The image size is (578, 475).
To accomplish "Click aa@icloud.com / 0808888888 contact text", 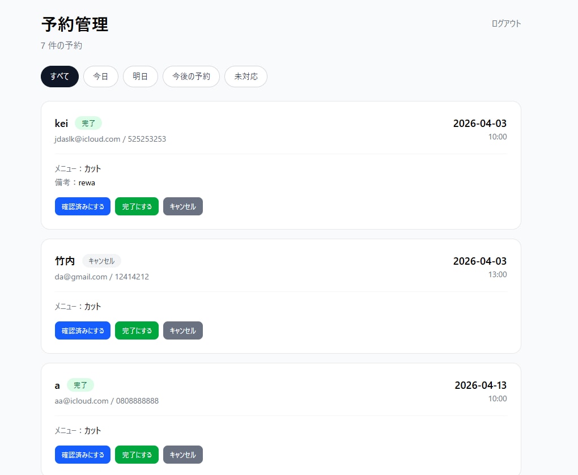I will click(x=107, y=401).
